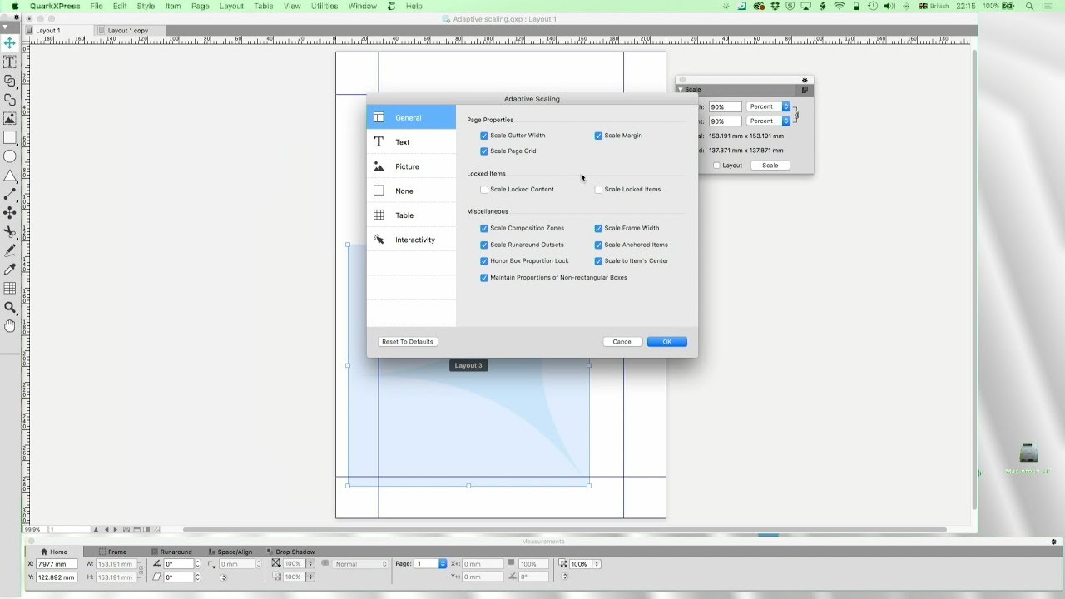Collapse the Scale palette disclosure triangle

click(680, 90)
